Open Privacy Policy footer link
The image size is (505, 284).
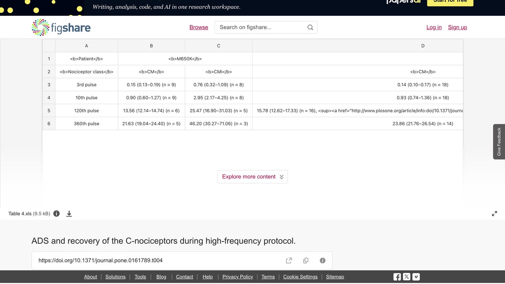pyautogui.click(x=238, y=277)
